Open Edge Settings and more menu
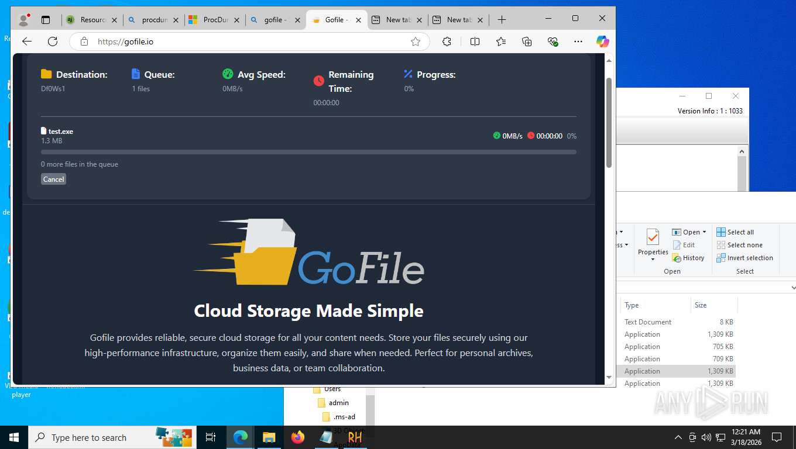 click(578, 42)
